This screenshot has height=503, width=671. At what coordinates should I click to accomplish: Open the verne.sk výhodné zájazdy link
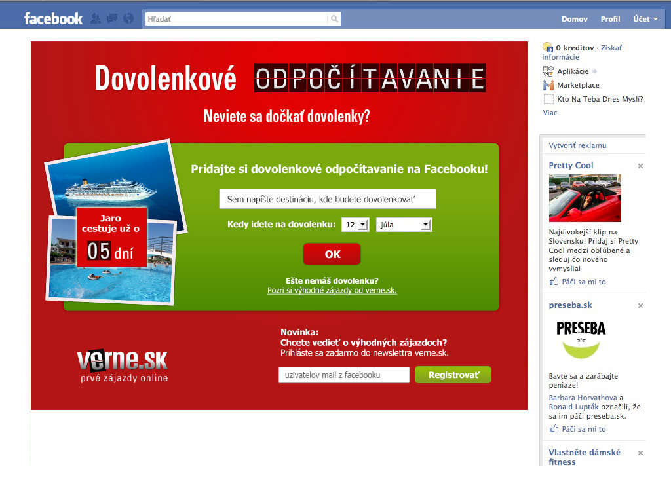[332, 290]
